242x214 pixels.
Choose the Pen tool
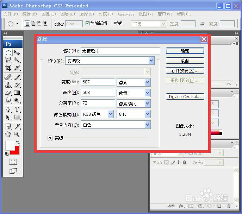point(8,109)
